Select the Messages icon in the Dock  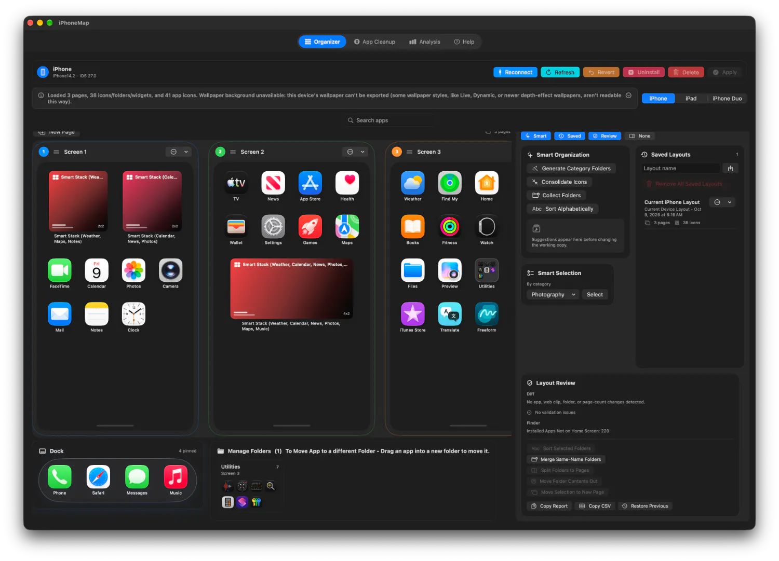tap(137, 477)
